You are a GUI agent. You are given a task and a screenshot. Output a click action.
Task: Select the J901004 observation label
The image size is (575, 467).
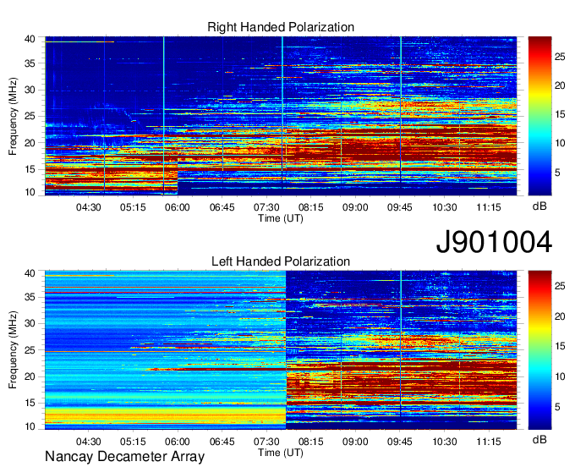(494, 242)
